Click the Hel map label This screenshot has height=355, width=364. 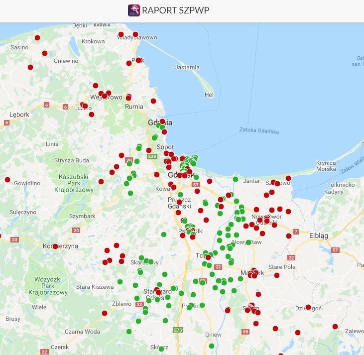pyautogui.click(x=209, y=95)
